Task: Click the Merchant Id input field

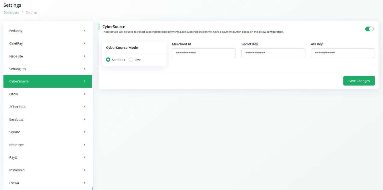Action: pyautogui.click(x=204, y=53)
